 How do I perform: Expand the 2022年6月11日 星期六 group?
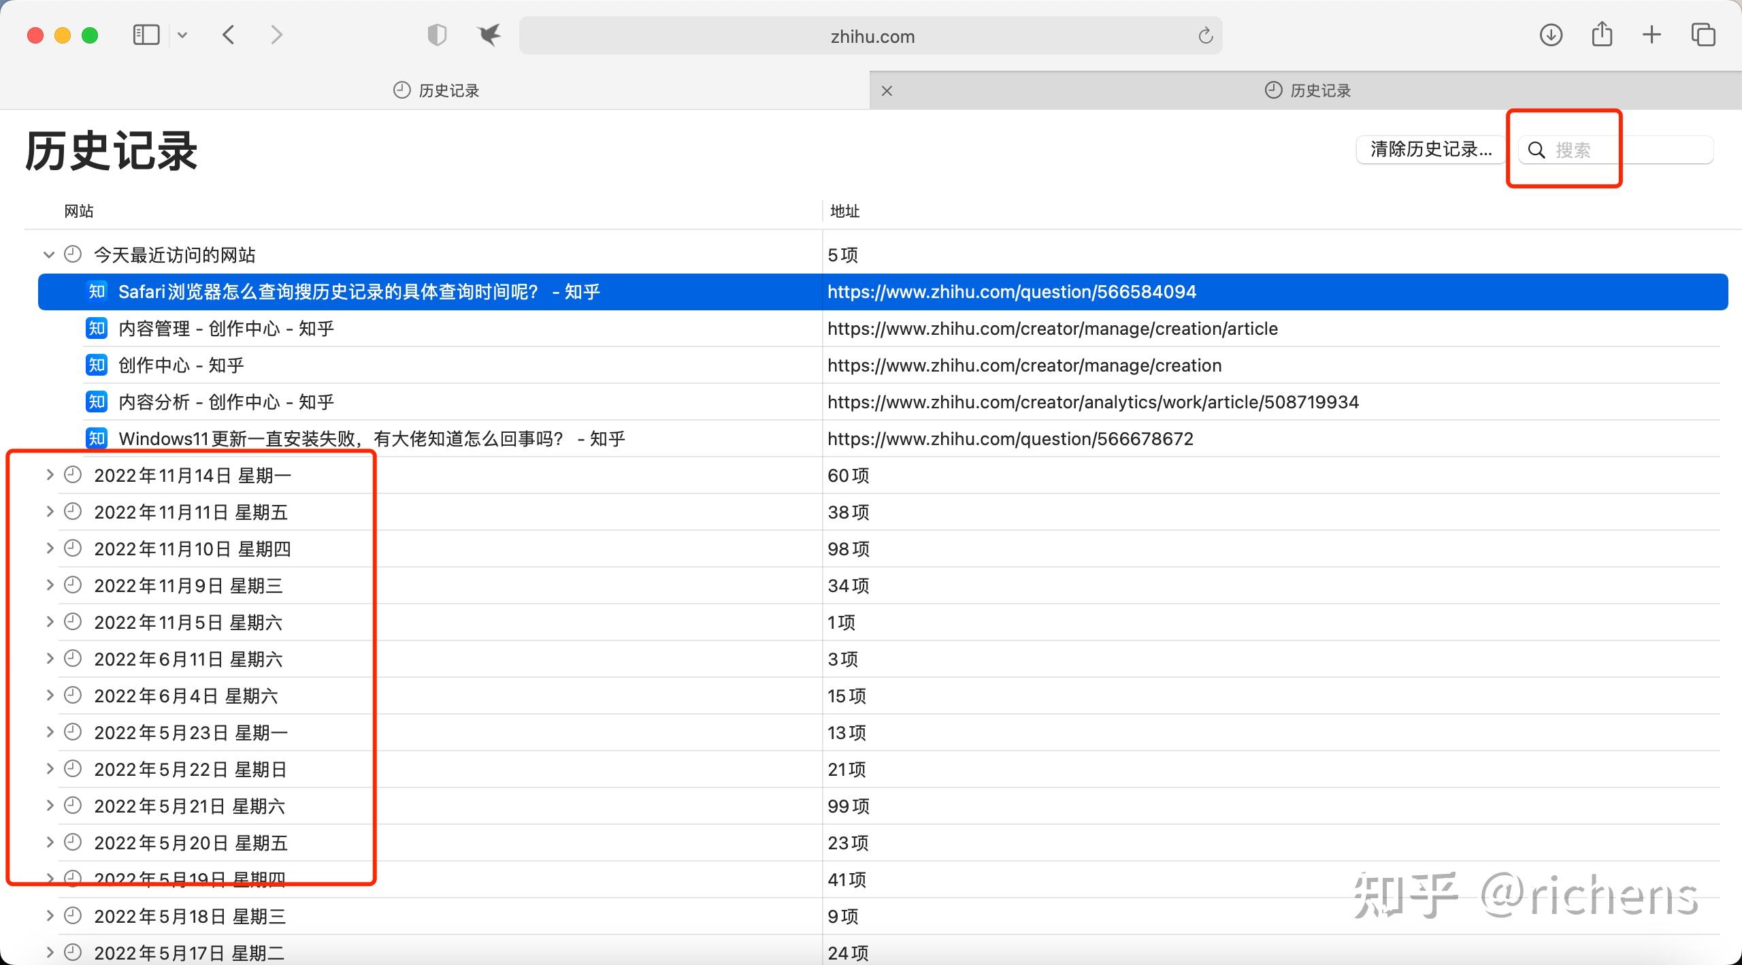pyautogui.click(x=49, y=659)
